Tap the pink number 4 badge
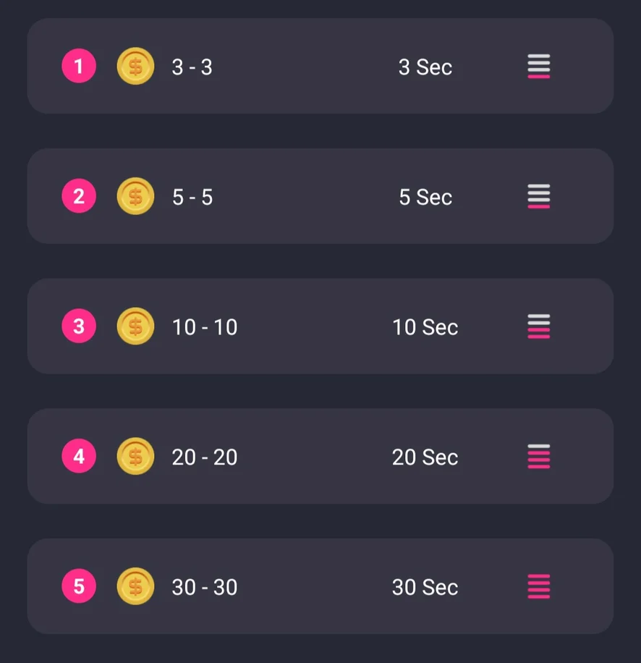The height and width of the screenshot is (663, 641). tap(79, 457)
